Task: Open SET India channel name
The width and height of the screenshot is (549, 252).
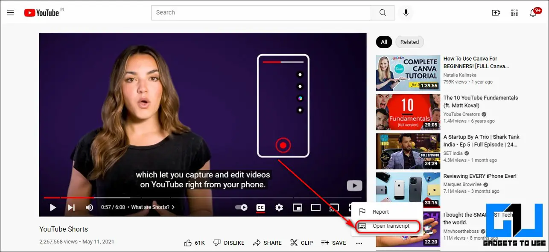Action: (x=453, y=154)
